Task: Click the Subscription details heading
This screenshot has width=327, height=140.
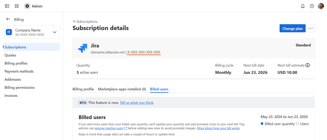Action: click(x=100, y=28)
